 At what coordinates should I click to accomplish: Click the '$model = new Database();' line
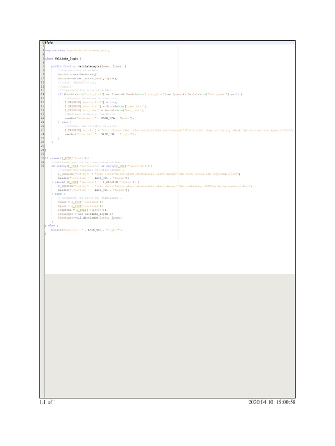coord(78,74)
